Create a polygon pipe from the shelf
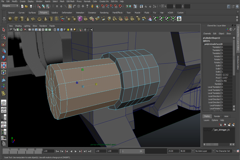 pyautogui.click(x=51, y=19)
